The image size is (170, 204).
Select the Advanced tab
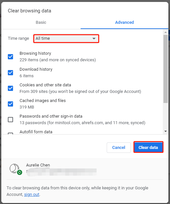[124, 22]
